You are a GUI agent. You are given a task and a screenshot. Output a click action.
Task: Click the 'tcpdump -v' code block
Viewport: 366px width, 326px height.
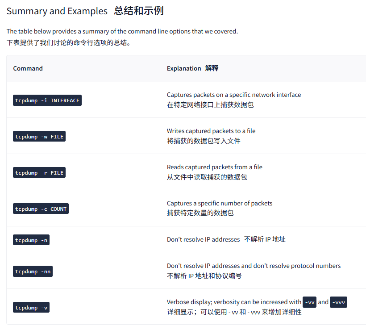coord(31,308)
